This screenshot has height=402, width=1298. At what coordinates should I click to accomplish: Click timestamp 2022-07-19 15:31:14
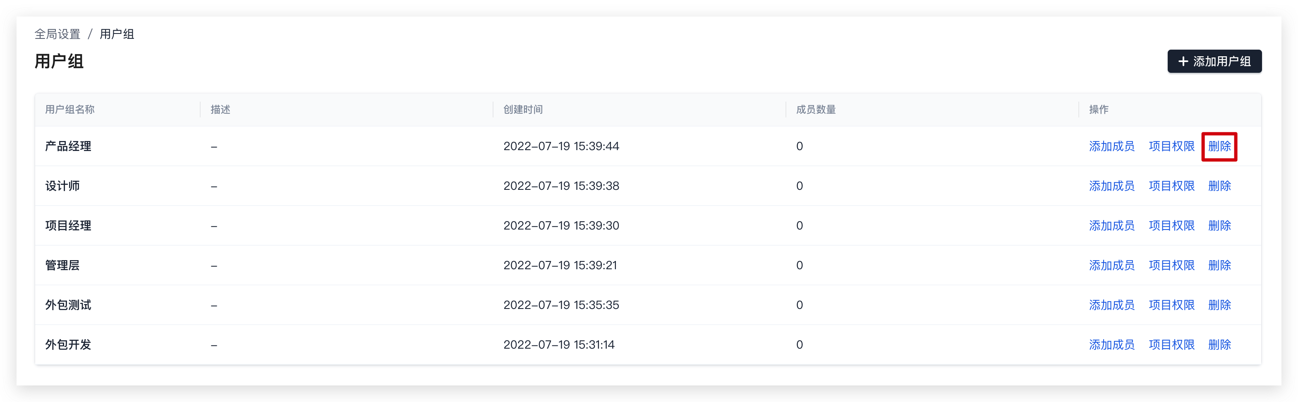[559, 345]
